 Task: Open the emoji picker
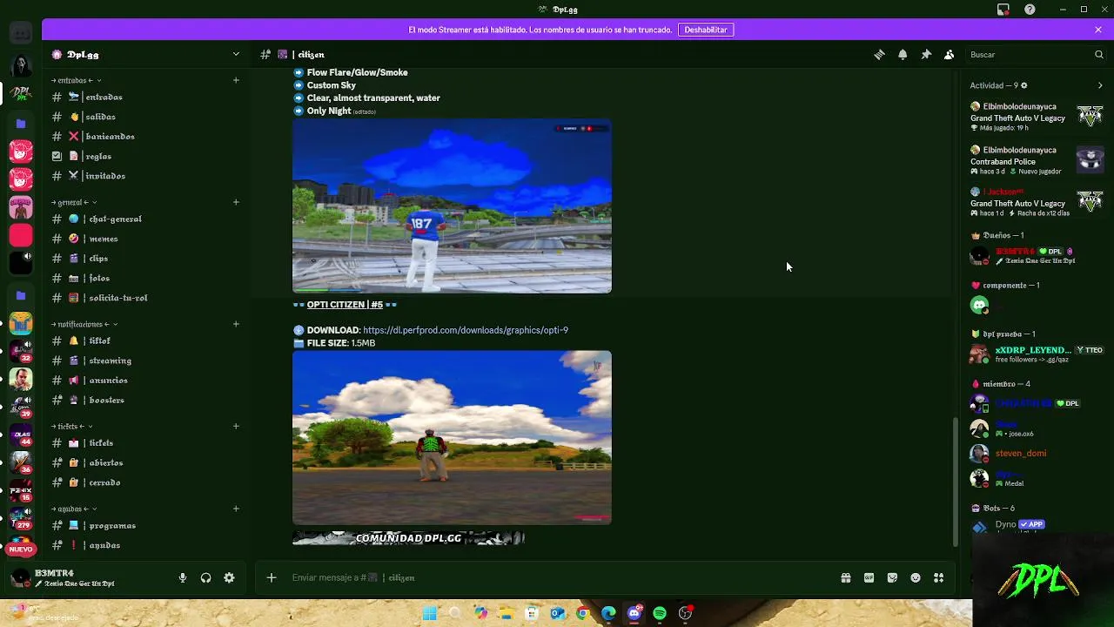click(x=916, y=577)
